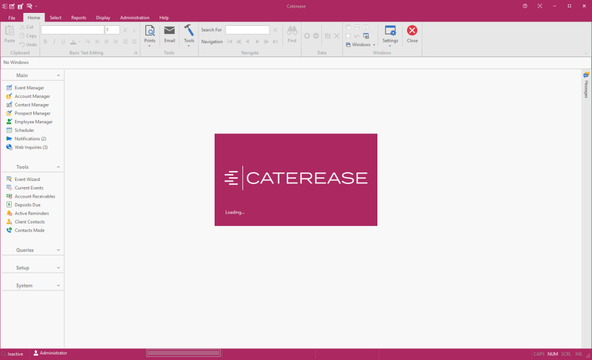Open the font size dropdown
Viewport: 592px width, 360px height.
(x=117, y=30)
